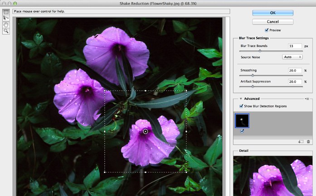The width and height of the screenshot is (316, 196).
Task: Adjust the Blur Trace Bounds slider
Action: [x=260, y=51]
